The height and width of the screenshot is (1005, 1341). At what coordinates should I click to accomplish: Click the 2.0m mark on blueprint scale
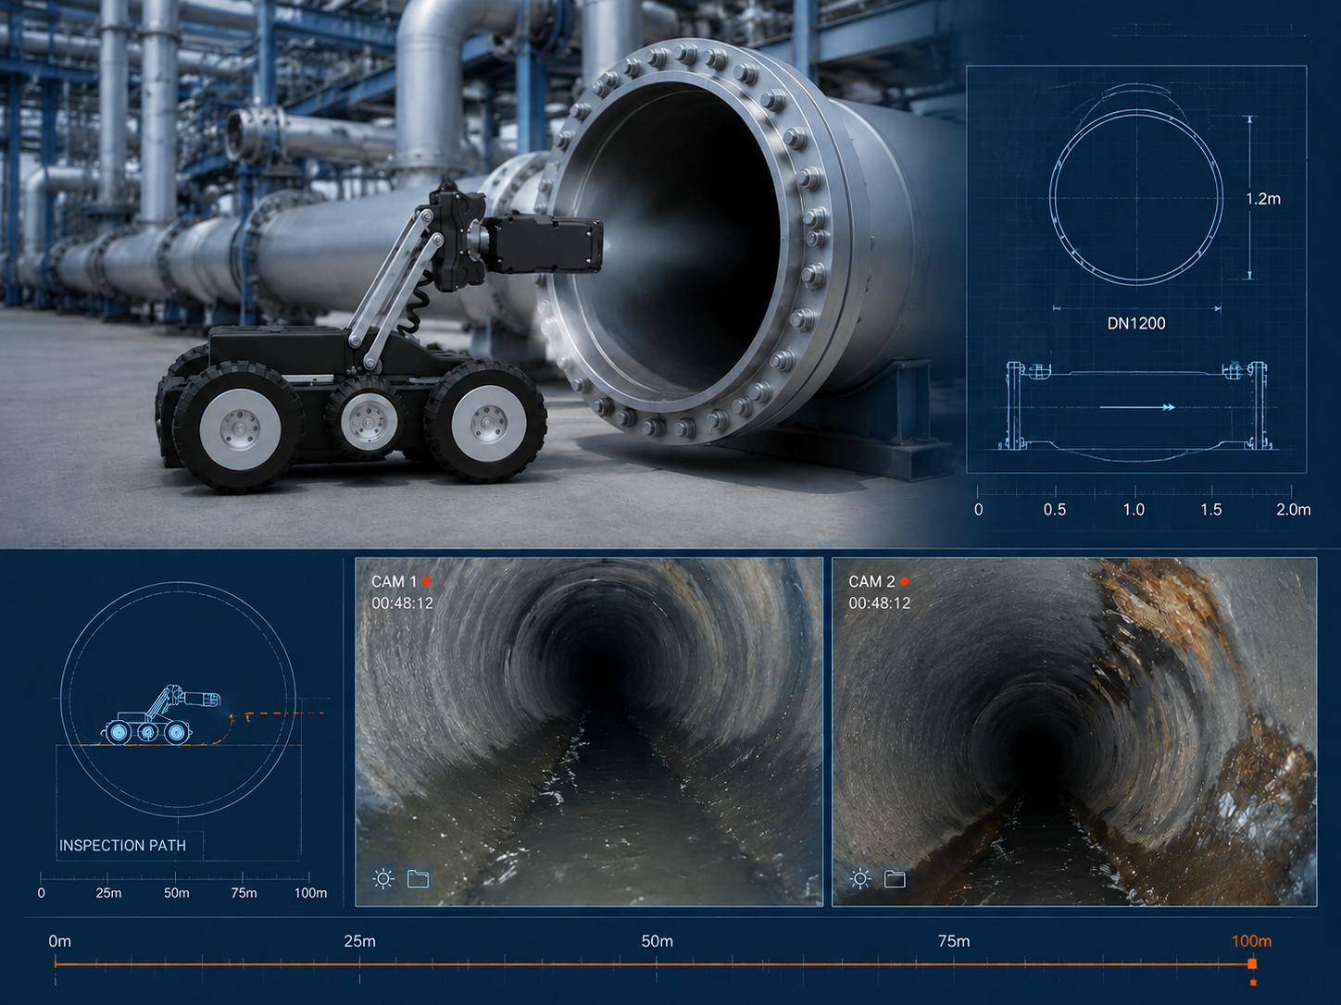click(x=1293, y=510)
